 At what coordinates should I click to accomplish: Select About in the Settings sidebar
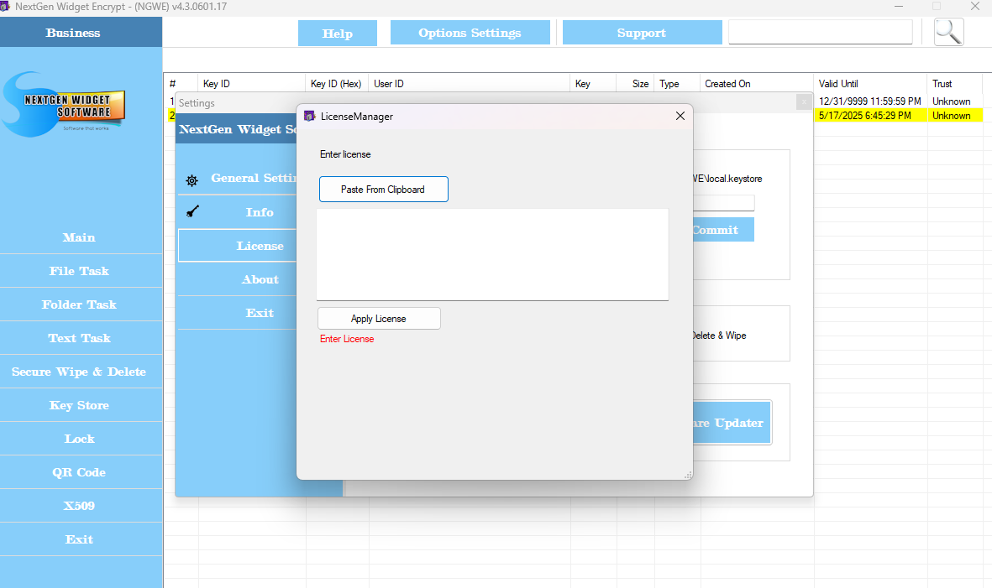(x=260, y=279)
